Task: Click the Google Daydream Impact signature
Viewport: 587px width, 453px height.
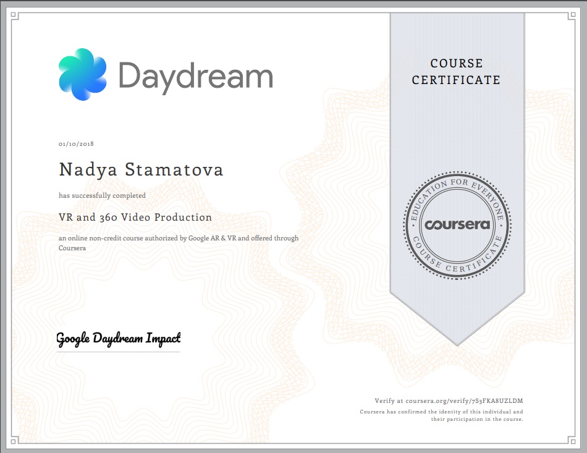Action: point(119,339)
